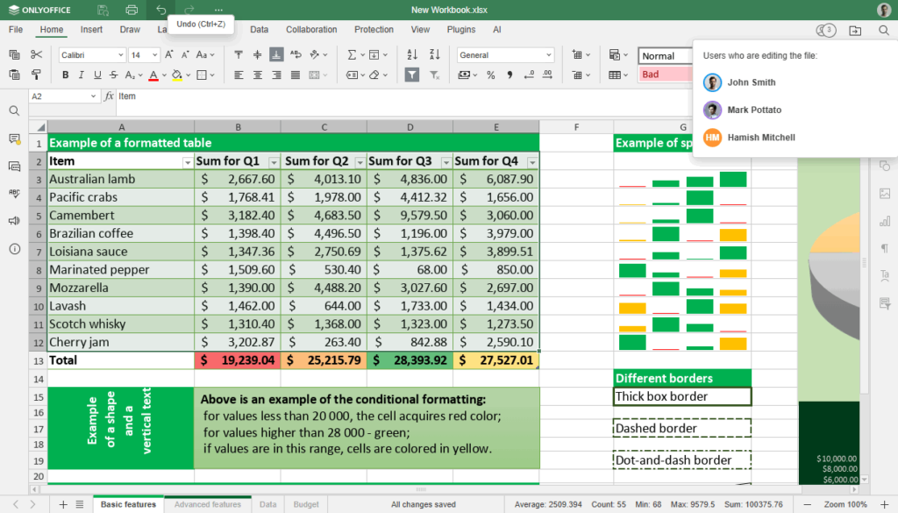Apply the comma style to selected cells
The image size is (898, 513).
[x=510, y=75]
